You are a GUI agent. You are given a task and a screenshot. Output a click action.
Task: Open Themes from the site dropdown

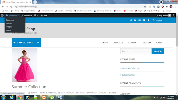9,23
